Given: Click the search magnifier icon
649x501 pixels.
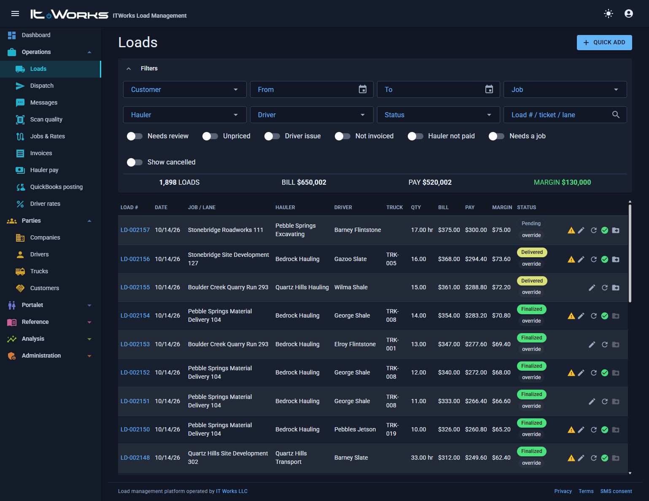Looking at the screenshot, I should pyautogui.click(x=616, y=115).
